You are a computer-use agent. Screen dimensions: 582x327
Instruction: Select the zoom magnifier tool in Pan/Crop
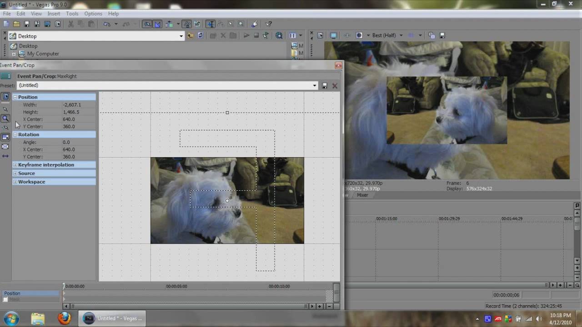[5, 119]
